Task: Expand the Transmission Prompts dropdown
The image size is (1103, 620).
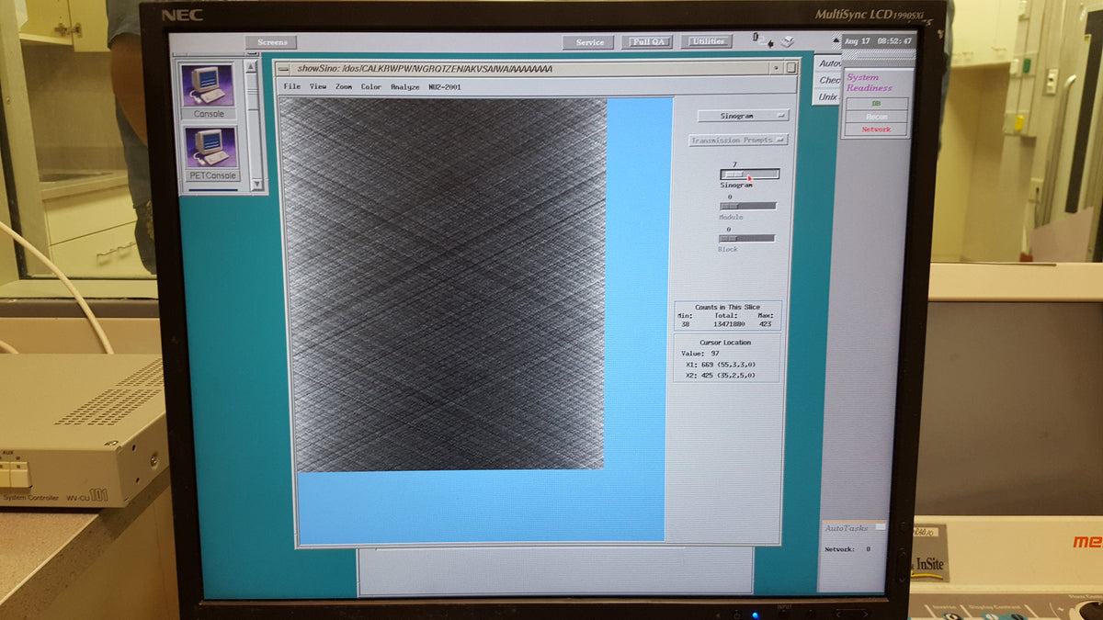Action: [x=738, y=140]
